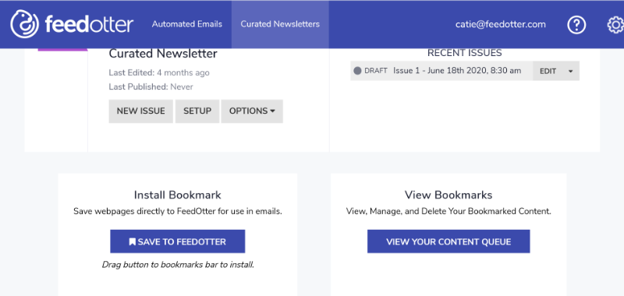Viewport: 624px width, 296px height.
Task: Open newsletter SETUP
Action: pyautogui.click(x=197, y=111)
